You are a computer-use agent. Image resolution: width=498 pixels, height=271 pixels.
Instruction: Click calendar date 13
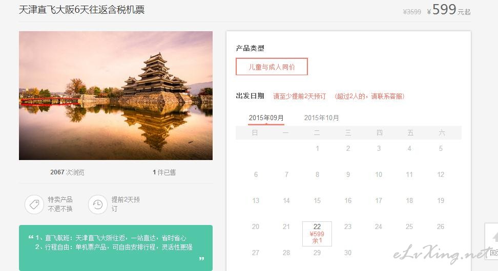click(x=256, y=200)
